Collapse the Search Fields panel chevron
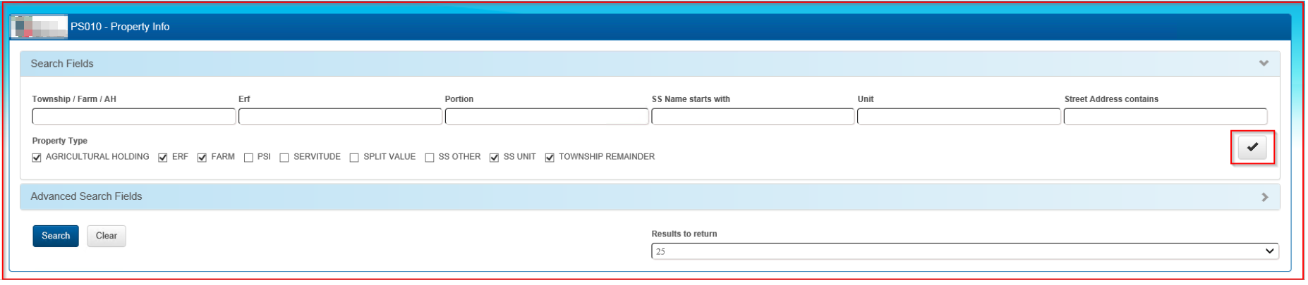 pyautogui.click(x=1264, y=63)
